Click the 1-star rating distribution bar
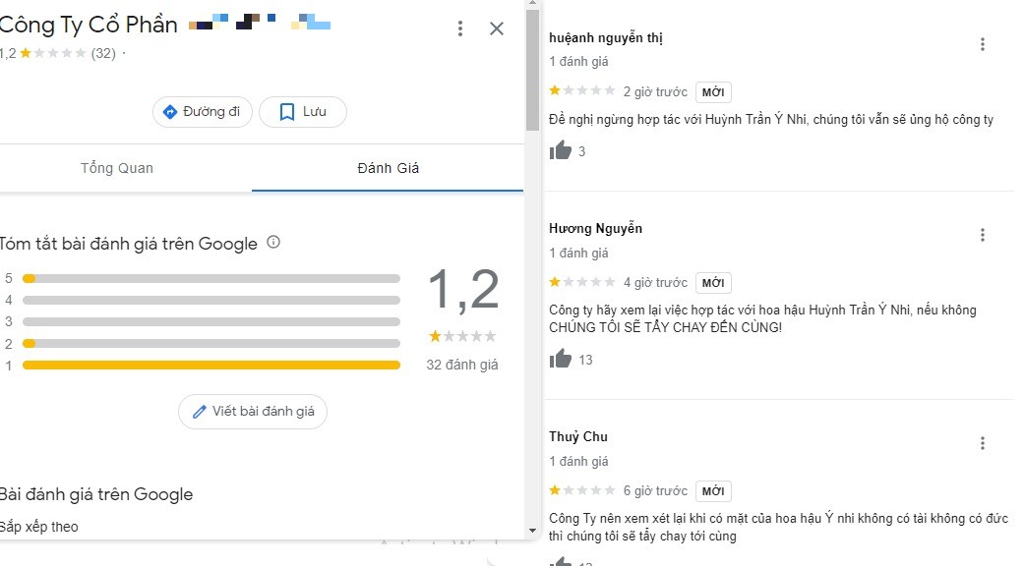Viewport: 1025px width, 566px height. click(210, 365)
